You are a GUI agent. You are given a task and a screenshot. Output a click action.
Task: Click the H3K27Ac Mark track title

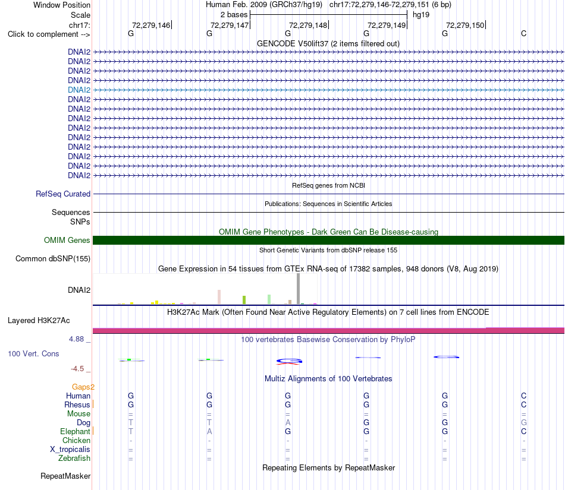[x=328, y=312]
